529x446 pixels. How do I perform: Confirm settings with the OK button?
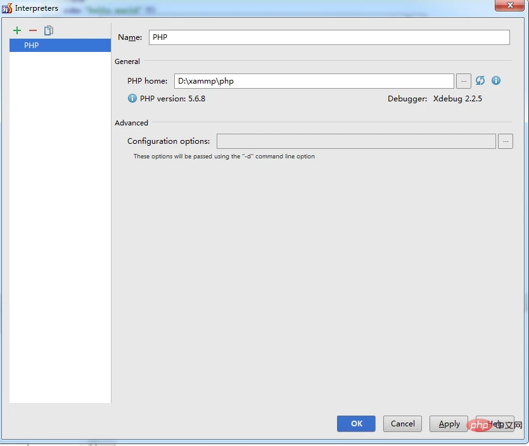tap(356, 424)
